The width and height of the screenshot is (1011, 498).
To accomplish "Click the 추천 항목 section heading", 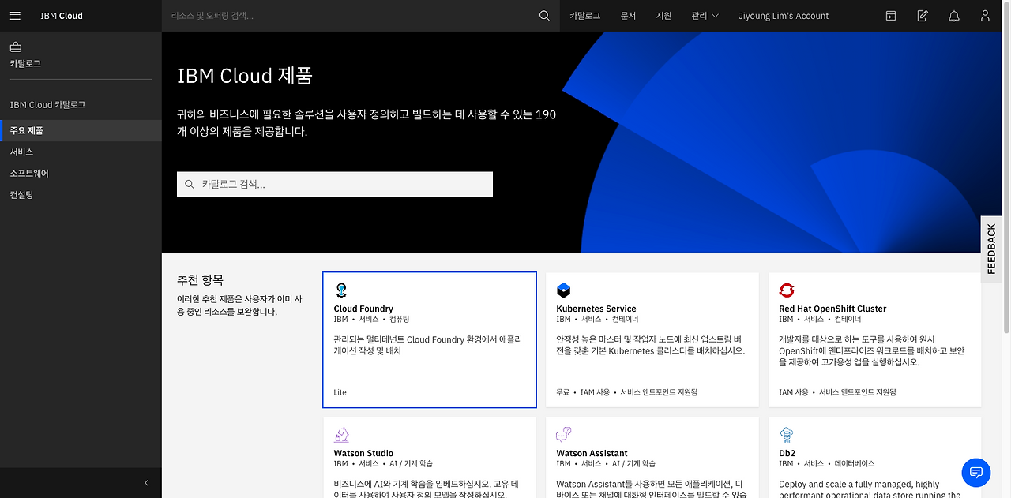I will 201,280.
